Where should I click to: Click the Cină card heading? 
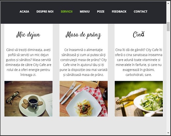point(139,34)
